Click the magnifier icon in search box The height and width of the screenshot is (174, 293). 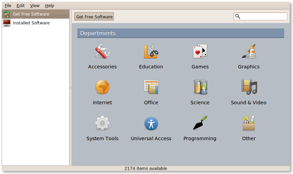point(238,16)
